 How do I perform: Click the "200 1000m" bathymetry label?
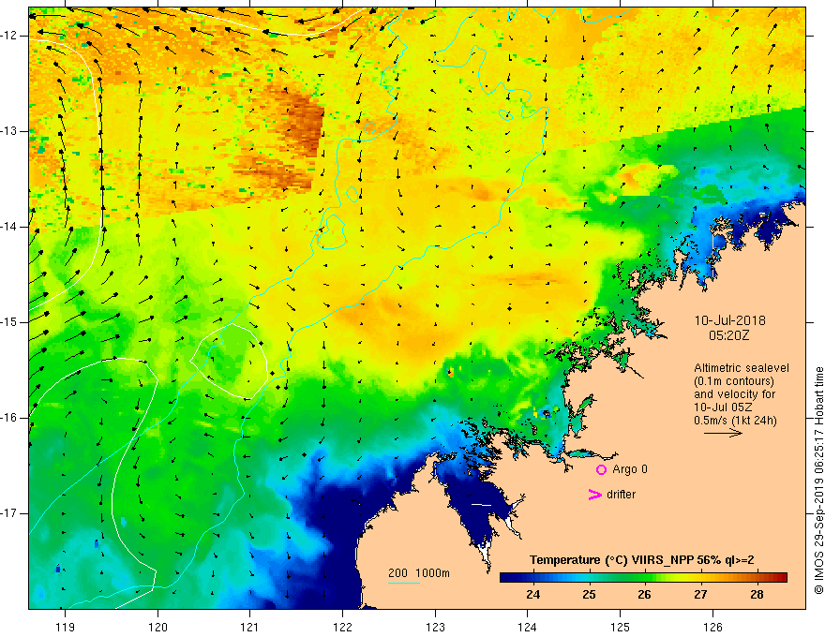click(x=419, y=573)
